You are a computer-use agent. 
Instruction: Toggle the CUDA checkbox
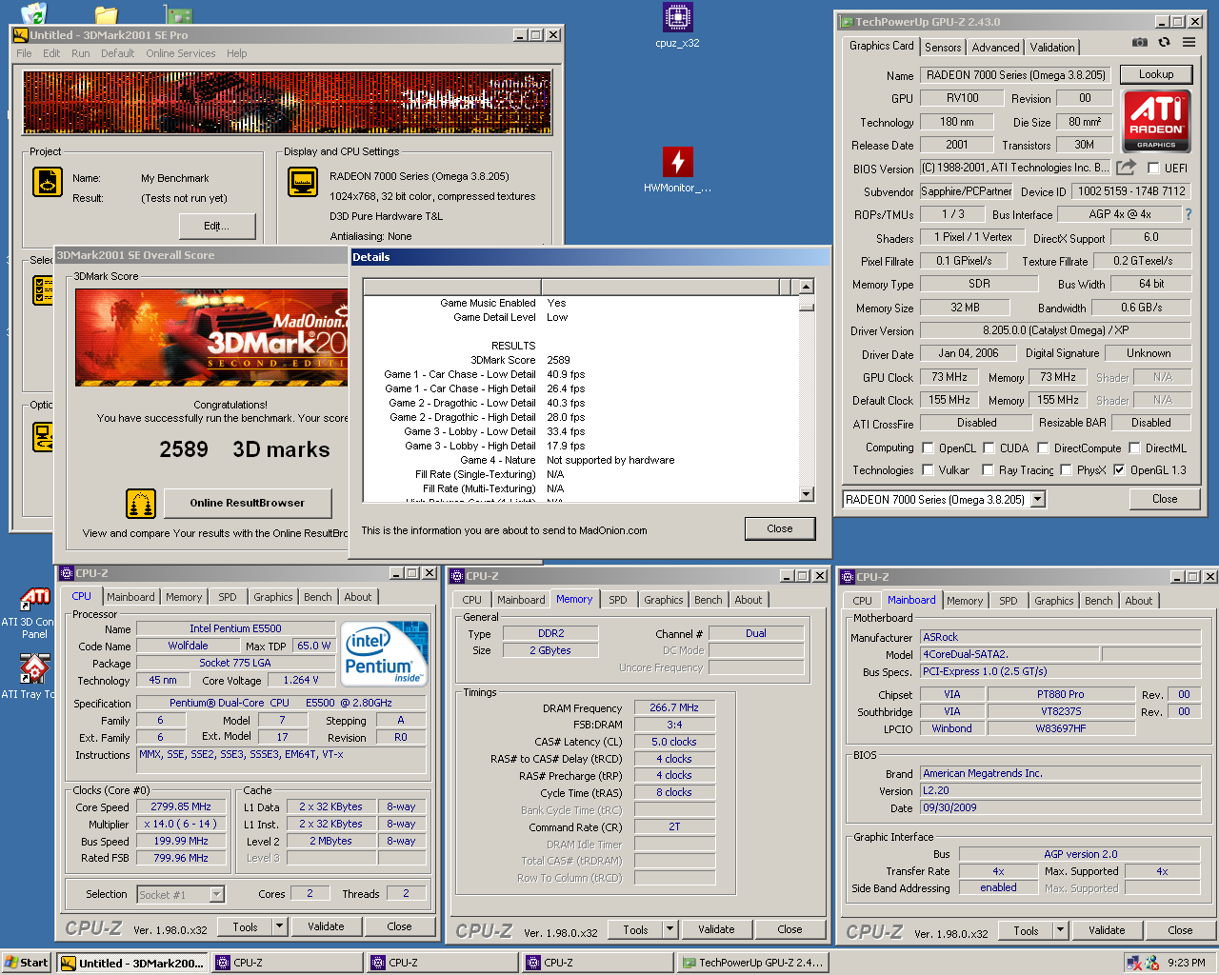coord(989,448)
